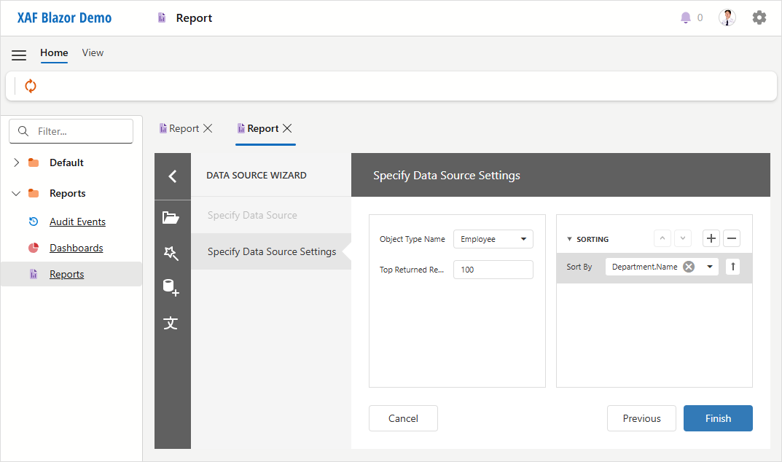
Task: Click the Cancel button
Action: 403,418
